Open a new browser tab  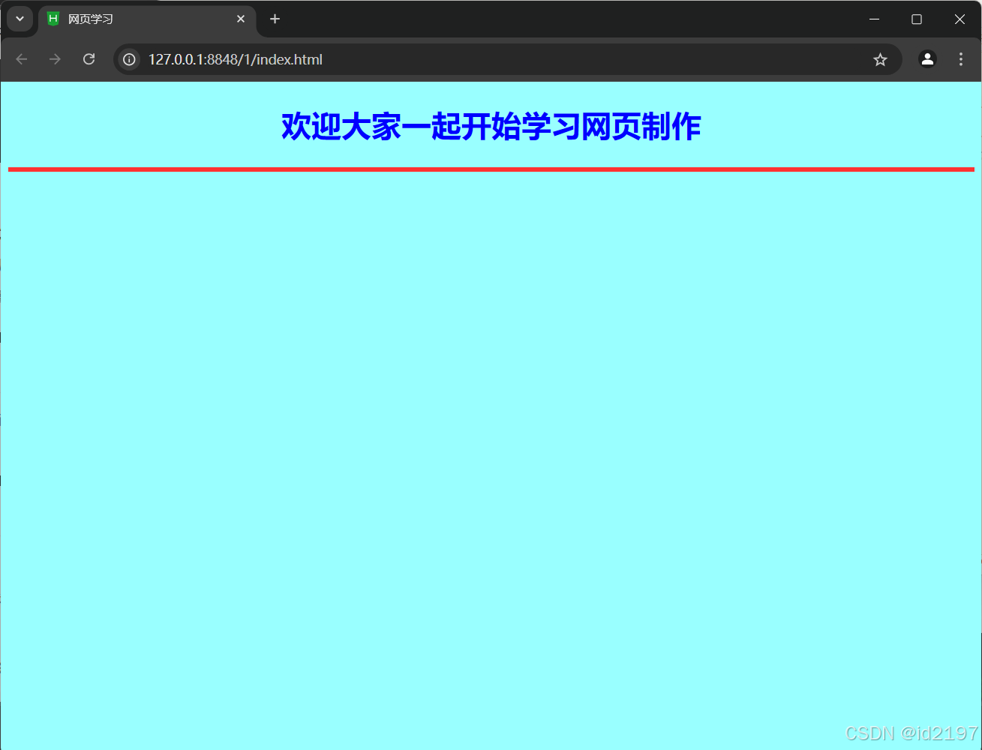[x=275, y=19]
